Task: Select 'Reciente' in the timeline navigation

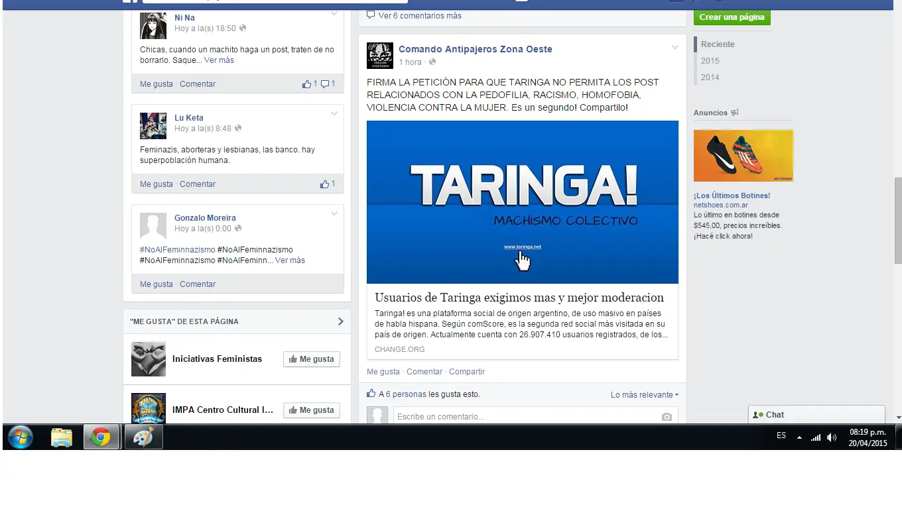Action: (x=718, y=44)
